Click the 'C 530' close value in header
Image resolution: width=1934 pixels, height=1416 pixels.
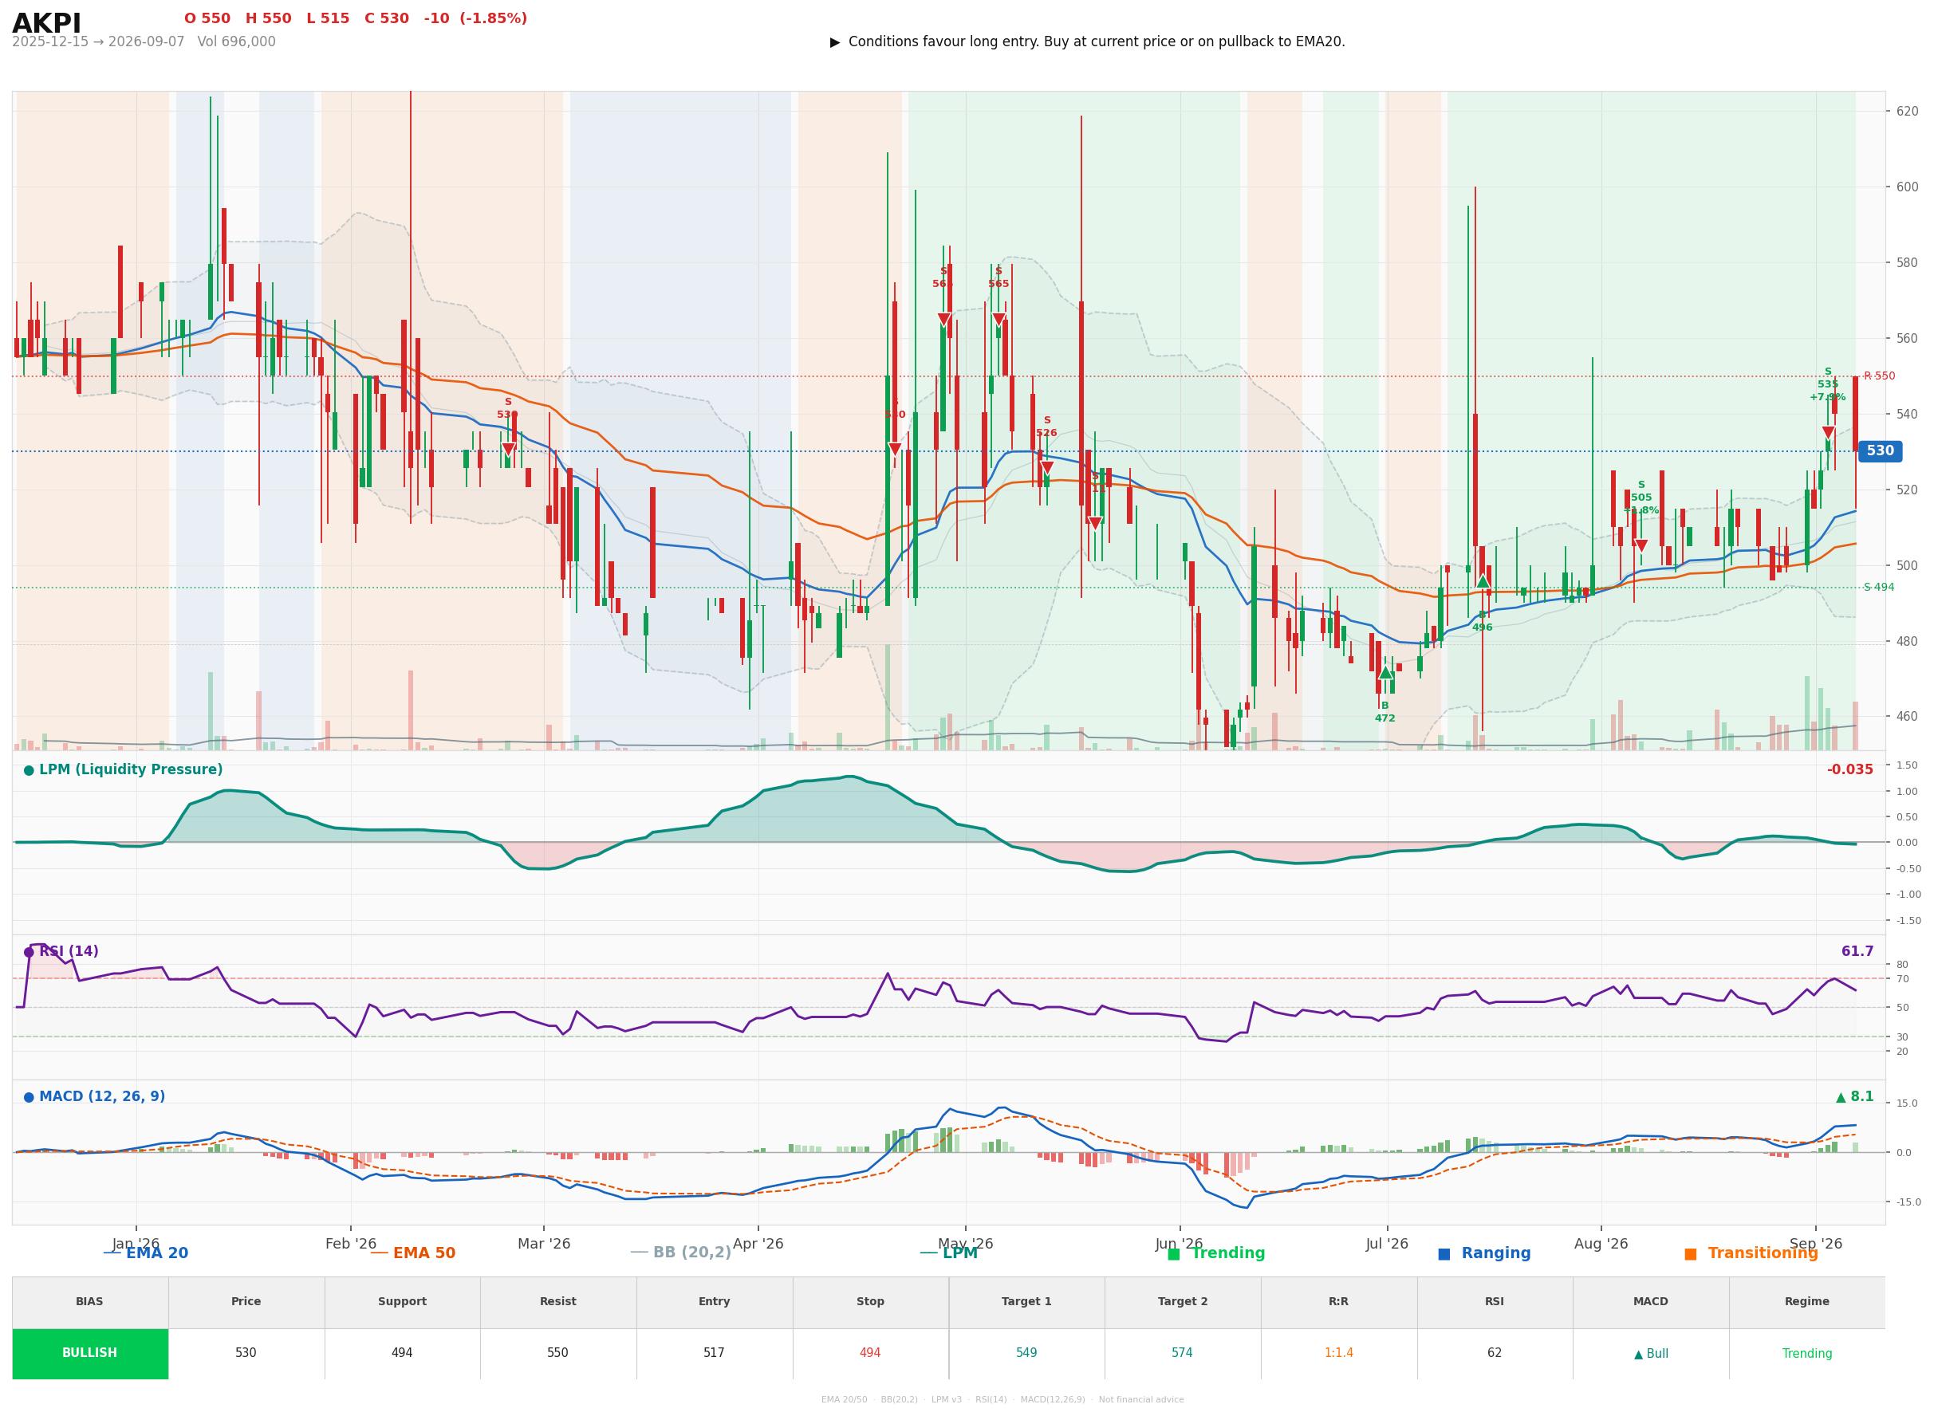click(387, 19)
